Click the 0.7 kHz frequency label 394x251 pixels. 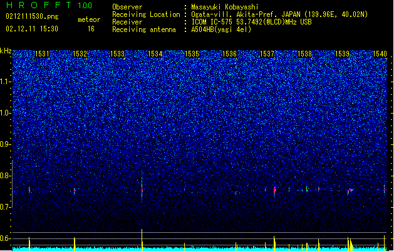pyautogui.click(x=6, y=207)
